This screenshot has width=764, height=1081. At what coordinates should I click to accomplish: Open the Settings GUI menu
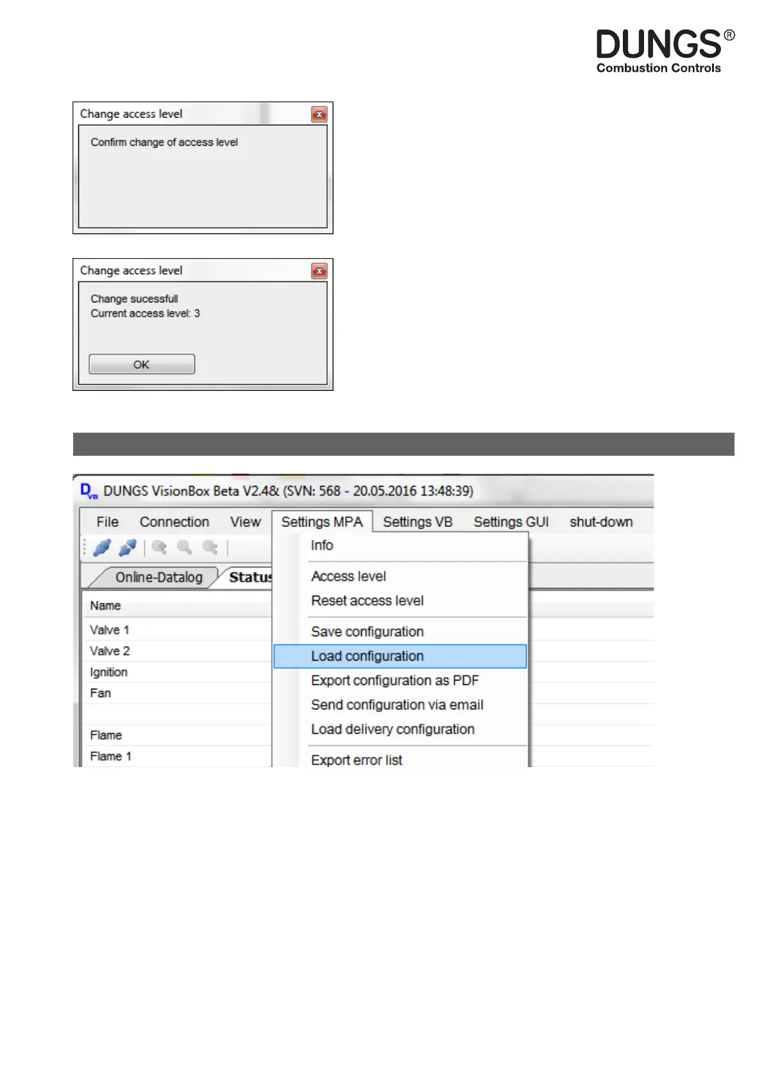coord(511,522)
